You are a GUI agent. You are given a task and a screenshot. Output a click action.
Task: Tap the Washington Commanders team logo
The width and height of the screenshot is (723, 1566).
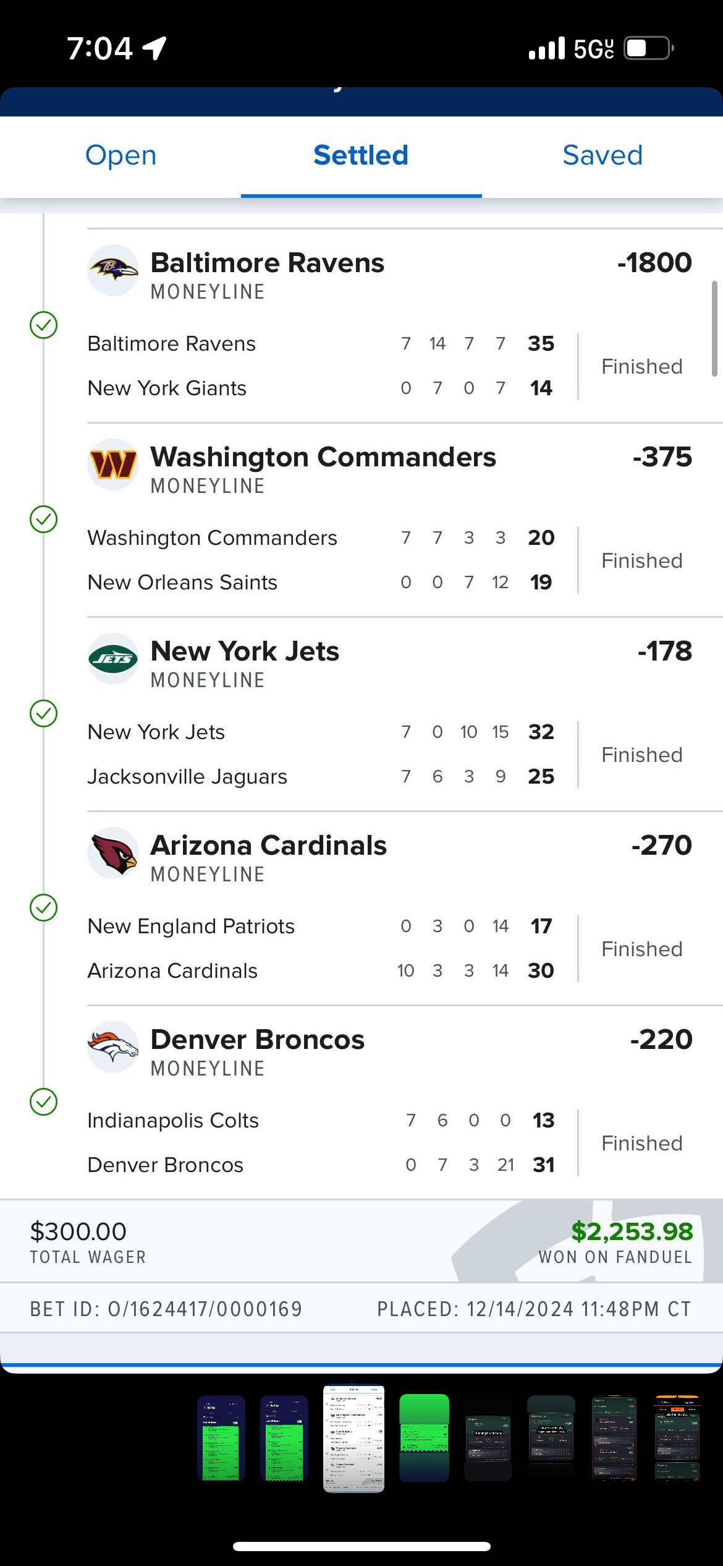112,464
